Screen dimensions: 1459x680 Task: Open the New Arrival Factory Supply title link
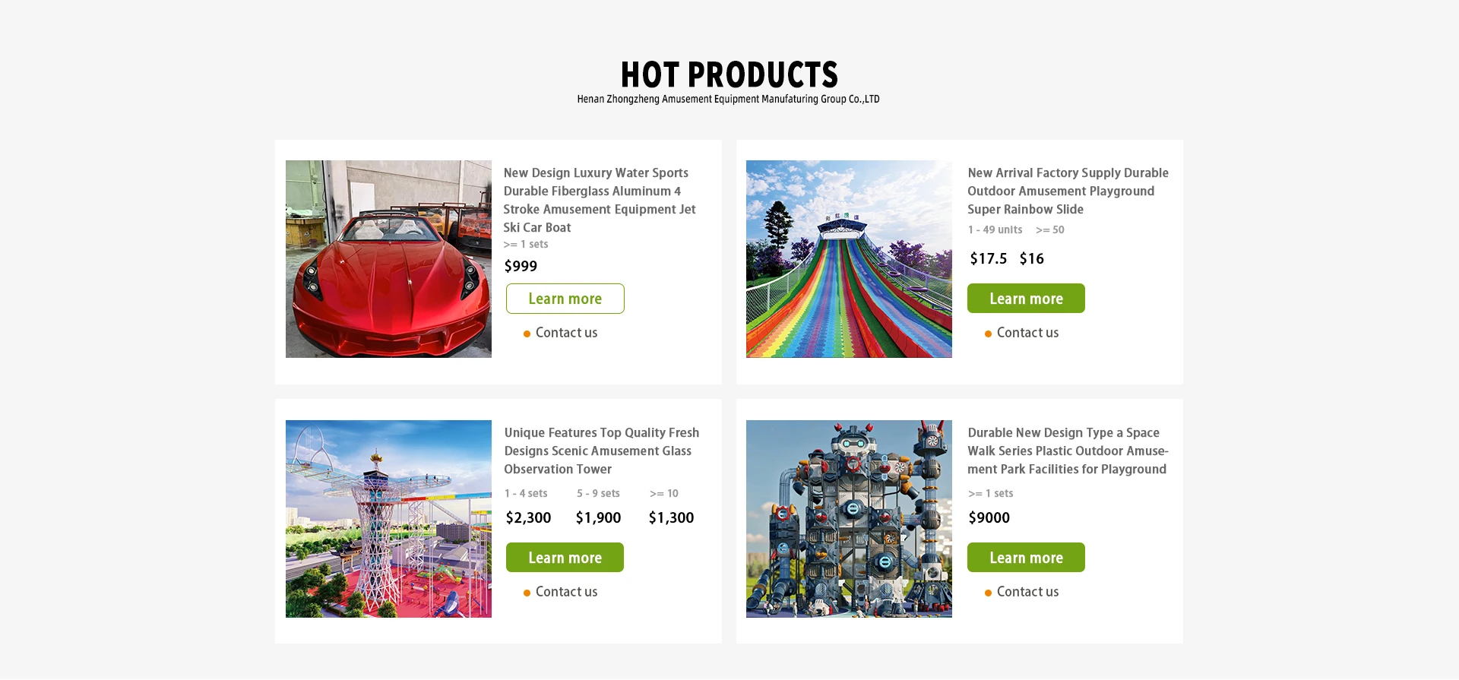coord(1068,191)
